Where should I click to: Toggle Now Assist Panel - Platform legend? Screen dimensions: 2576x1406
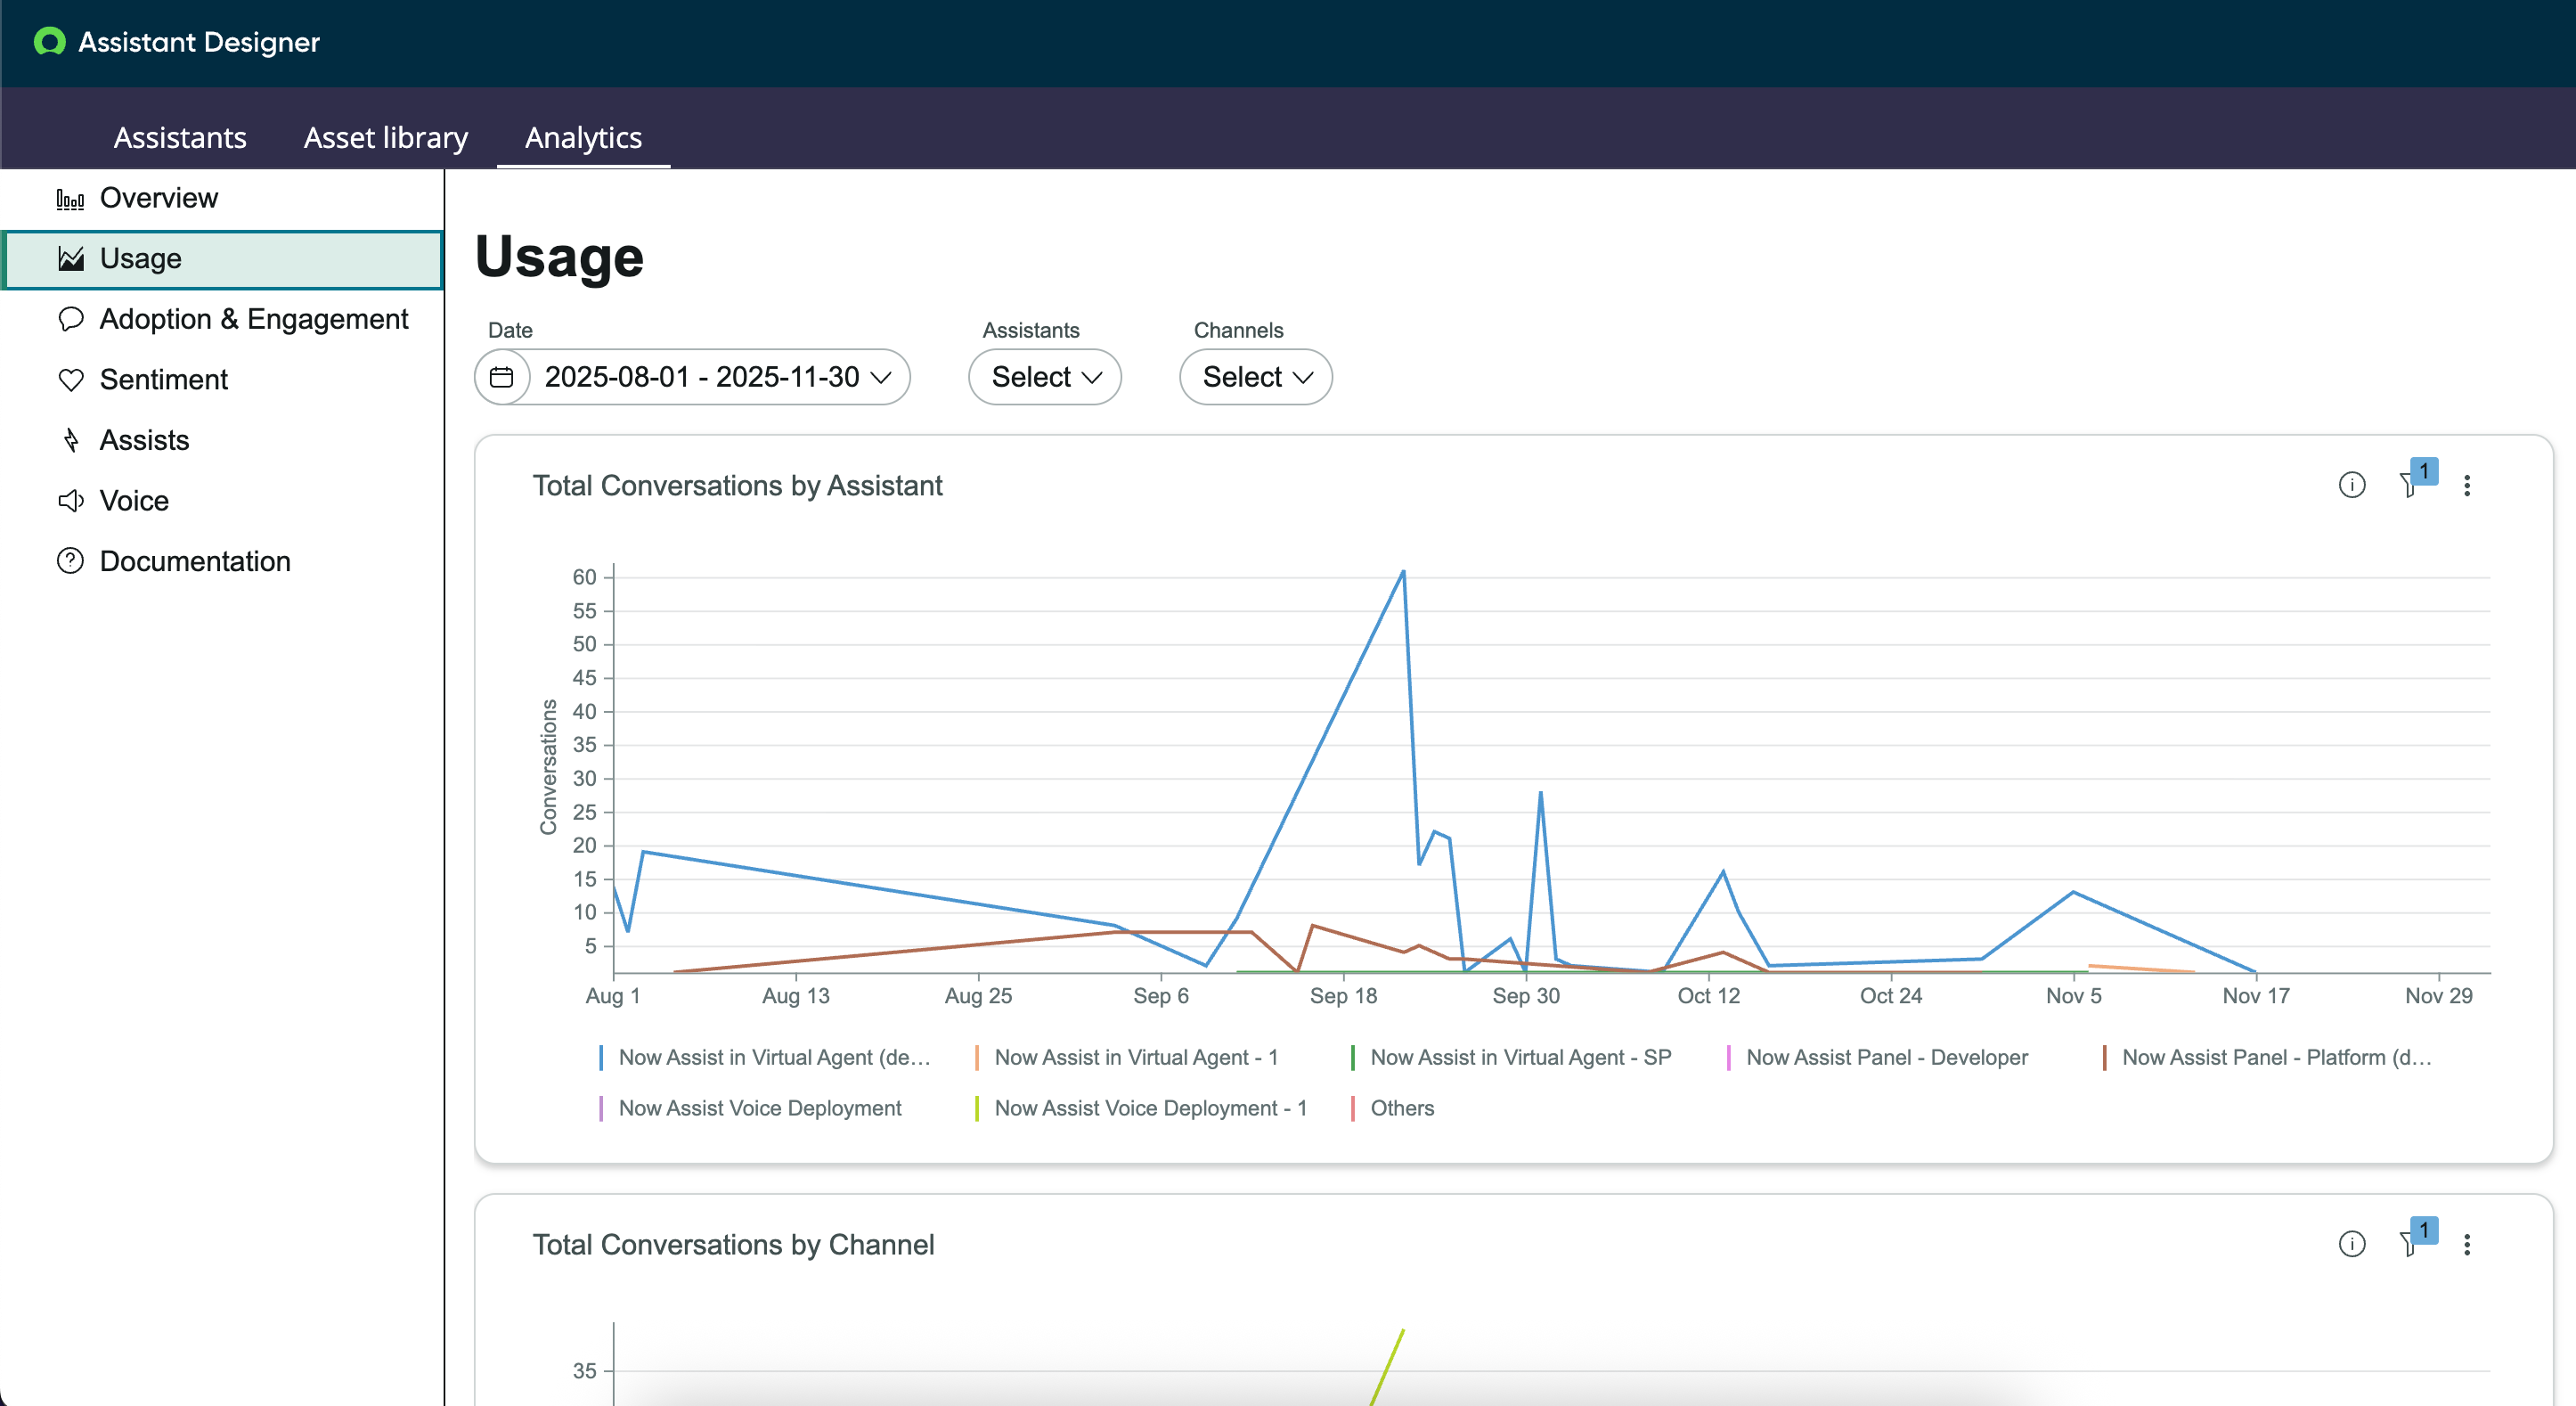click(2267, 1057)
